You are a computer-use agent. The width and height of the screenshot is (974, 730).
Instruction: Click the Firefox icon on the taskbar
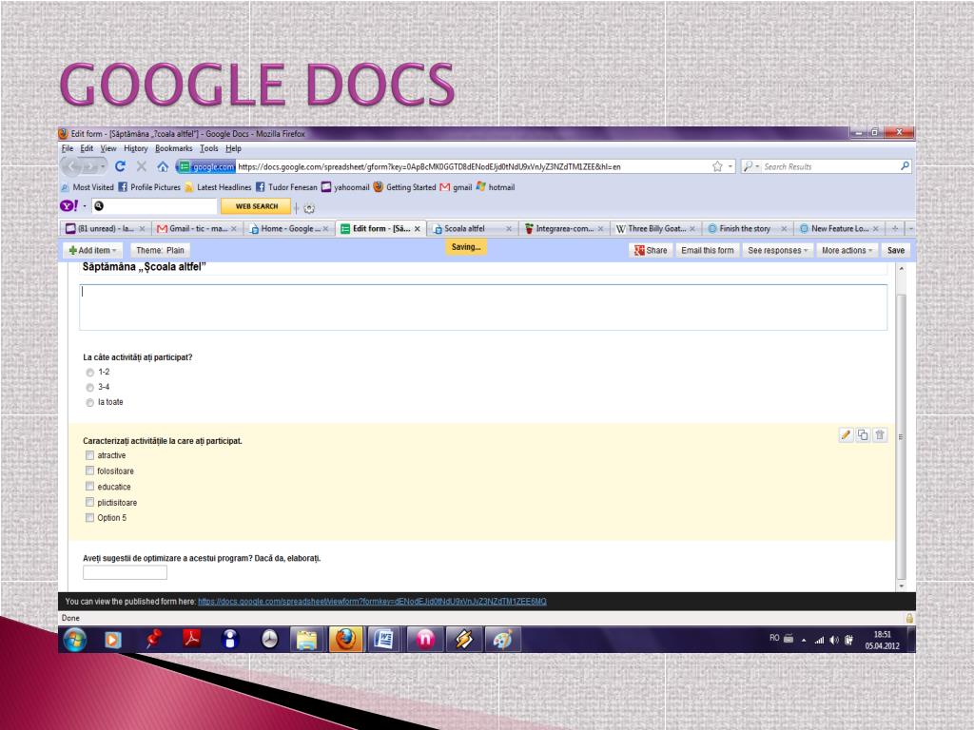click(345, 640)
